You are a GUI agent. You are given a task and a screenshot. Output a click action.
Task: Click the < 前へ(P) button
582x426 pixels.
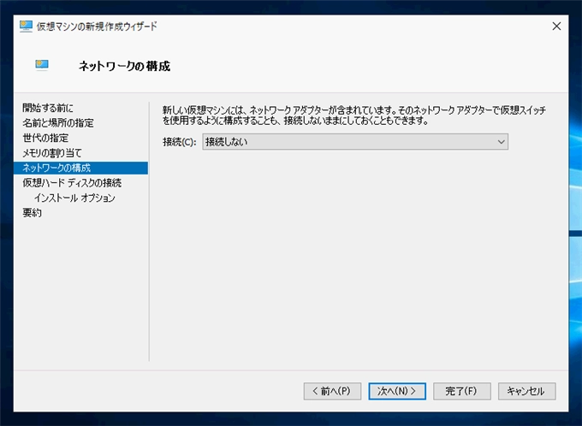pyautogui.click(x=332, y=391)
